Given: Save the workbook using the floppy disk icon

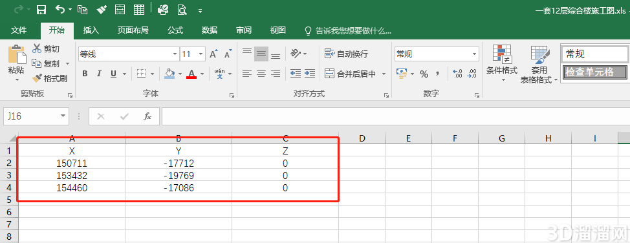Looking at the screenshot, I should 41,10.
